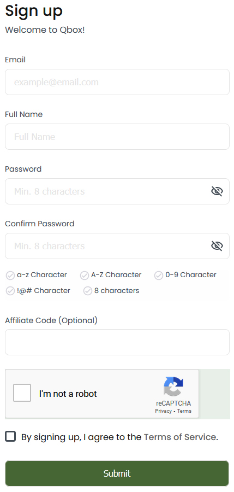
Task: Focus the Email input field
Action: [117, 82]
